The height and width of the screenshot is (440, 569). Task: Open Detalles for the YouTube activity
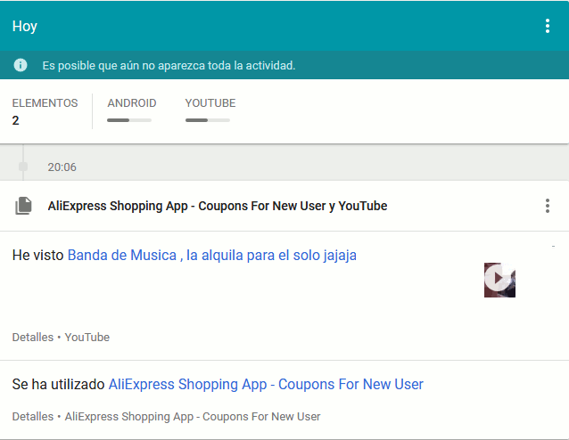pos(32,338)
